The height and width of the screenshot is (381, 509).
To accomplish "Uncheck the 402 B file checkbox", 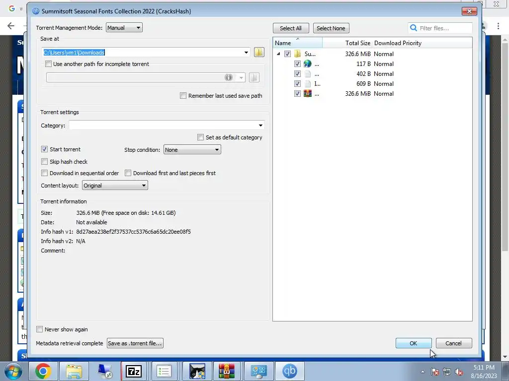I will (x=297, y=74).
